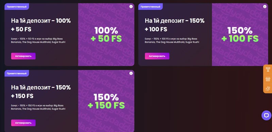Open info icon on 150% + 150 FS card

point(131,73)
